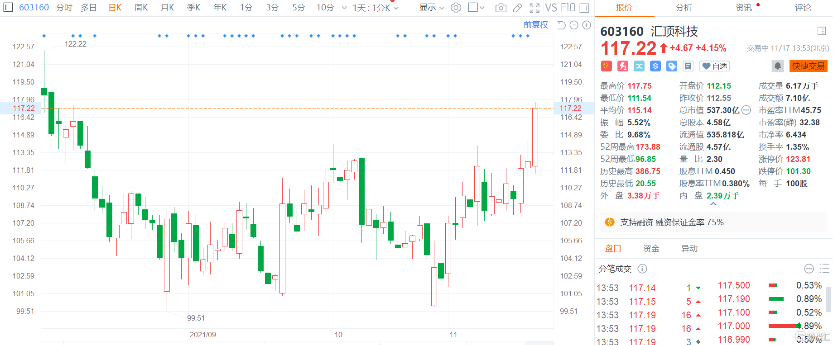The image size is (833, 345).
Task: Click the 122.22 high price label on chart
Action: tap(75, 44)
